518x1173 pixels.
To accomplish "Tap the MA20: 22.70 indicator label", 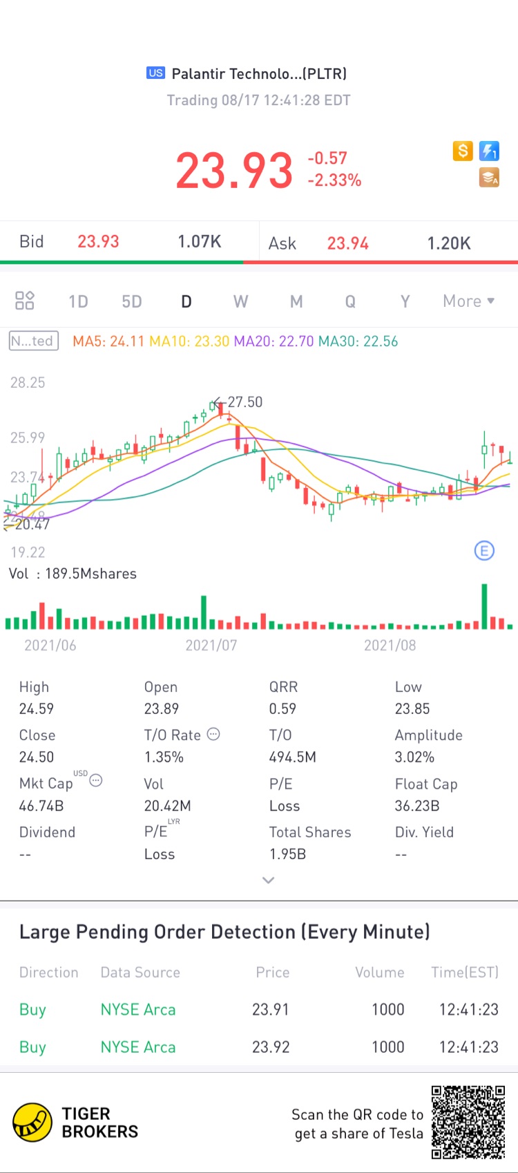I will [274, 341].
